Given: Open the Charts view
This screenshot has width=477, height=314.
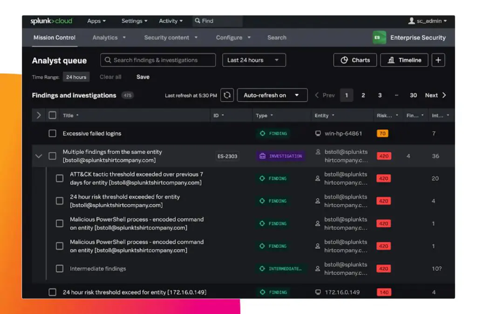Looking at the screenshot, I should [355, 60].
